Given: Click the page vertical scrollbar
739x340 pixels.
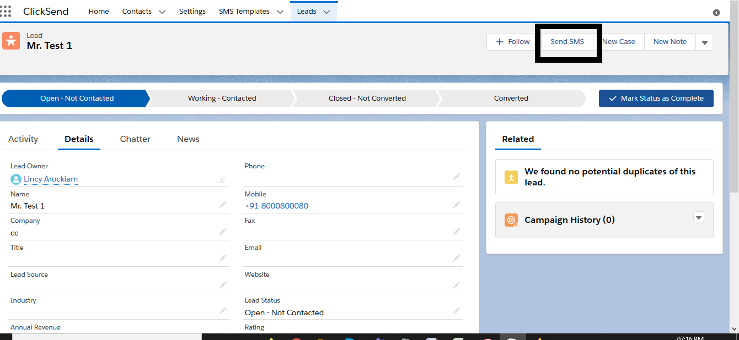Looking at the screenshot, I should point(734,110).
